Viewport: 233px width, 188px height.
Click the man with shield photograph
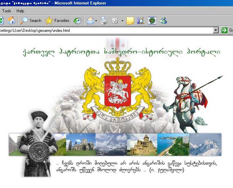(x=38, y=144)
